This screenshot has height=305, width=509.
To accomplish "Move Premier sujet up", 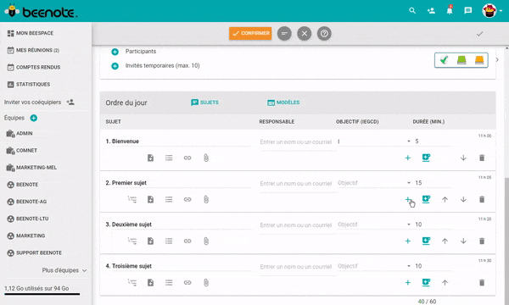I will pyautogui.click(x=445, y=199).
